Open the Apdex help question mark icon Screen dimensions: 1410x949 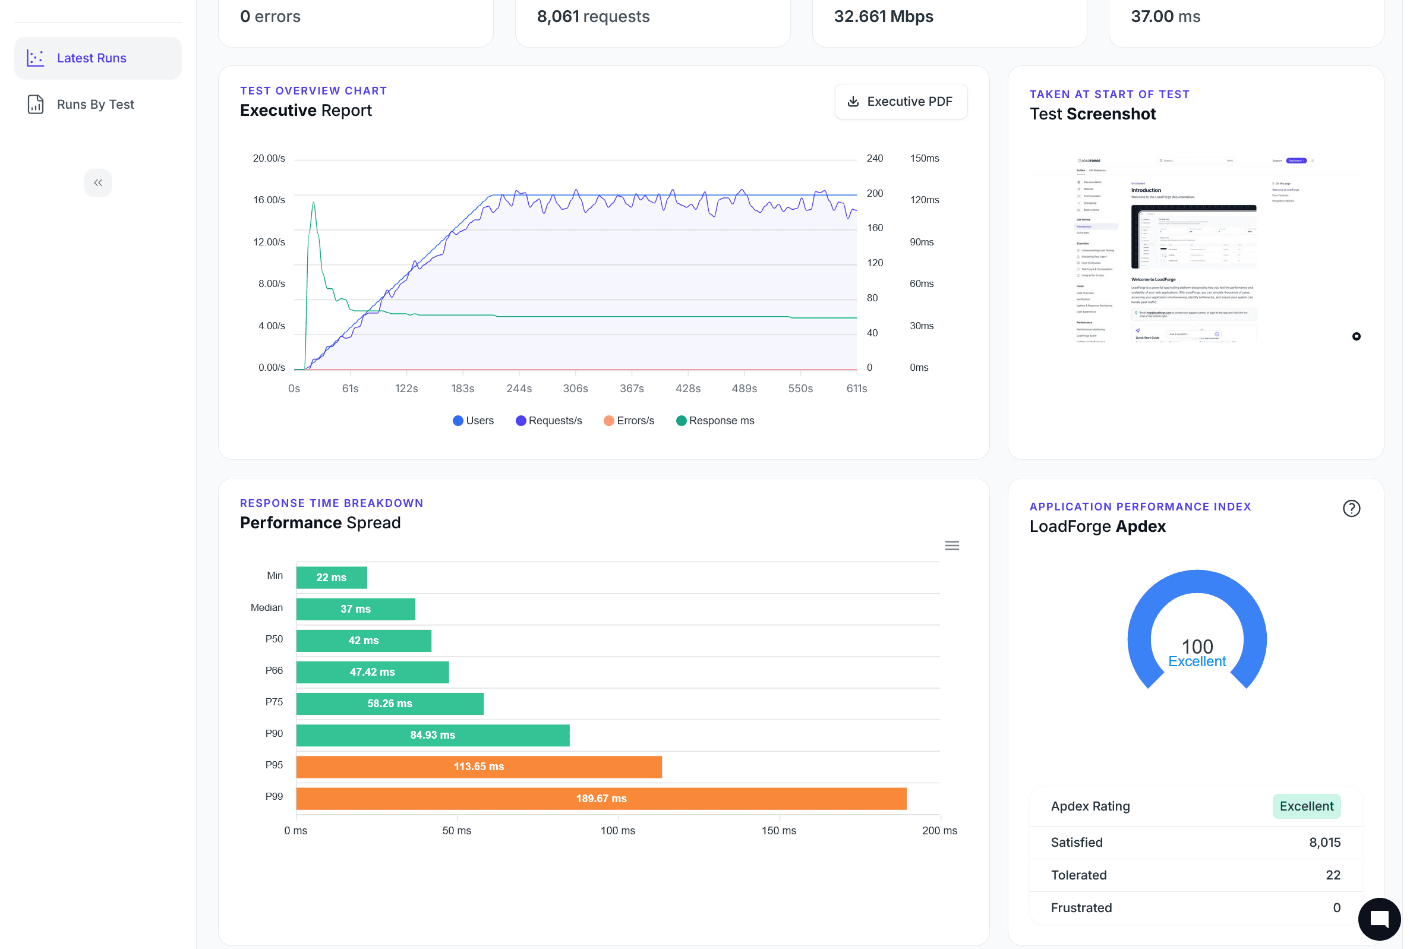coord(1352,509)
